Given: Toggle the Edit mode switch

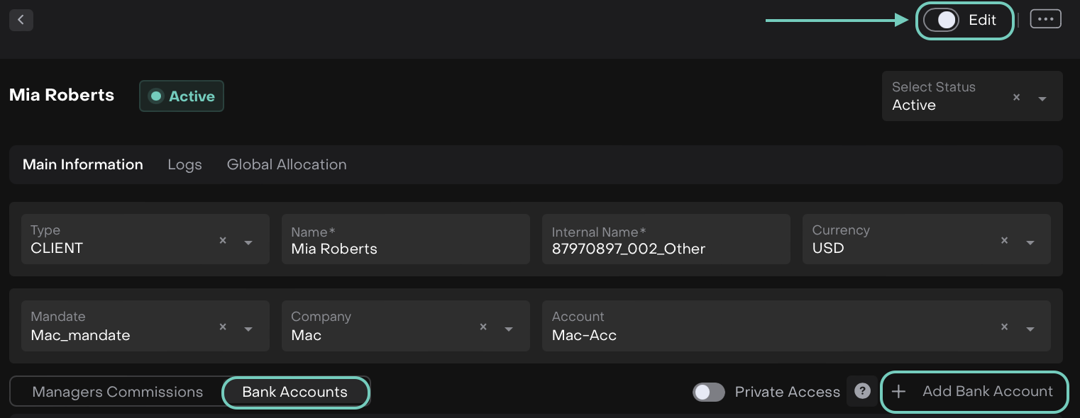Looking at the screenshot, I should (942, 21).
